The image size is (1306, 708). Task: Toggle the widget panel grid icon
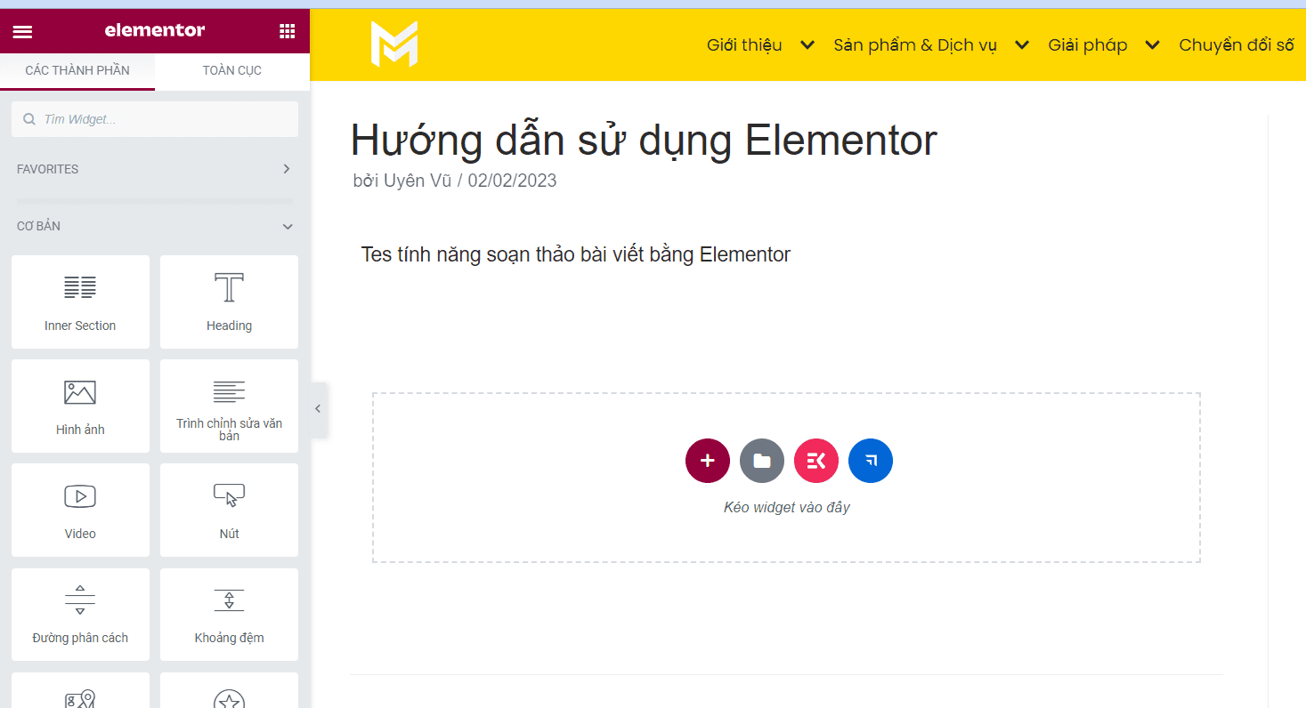[287, 30]
